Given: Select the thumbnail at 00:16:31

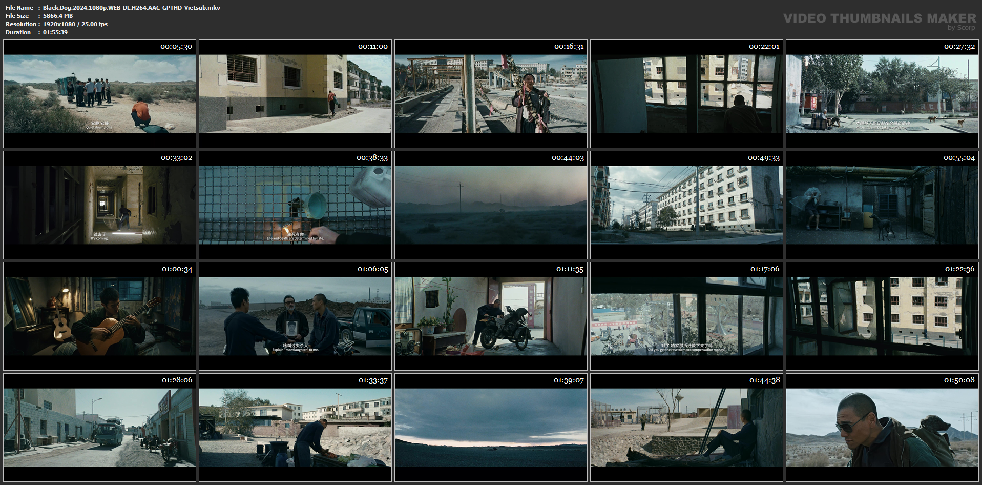Looking at the screenshot, I should click(491, 94).
